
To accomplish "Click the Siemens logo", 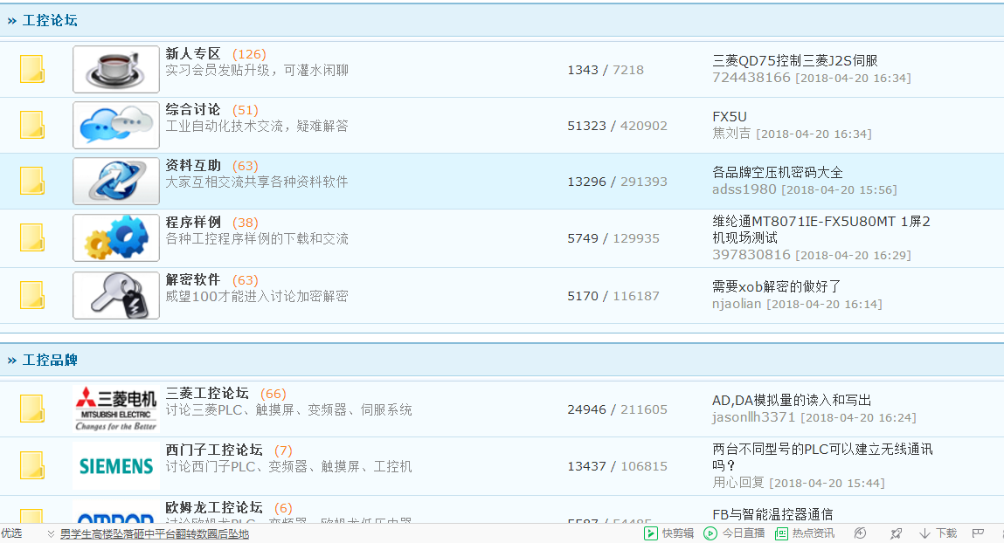I will pos(115,465).
